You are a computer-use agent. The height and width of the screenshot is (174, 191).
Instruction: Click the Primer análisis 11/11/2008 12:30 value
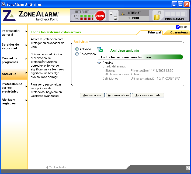(x=152, y=70)
